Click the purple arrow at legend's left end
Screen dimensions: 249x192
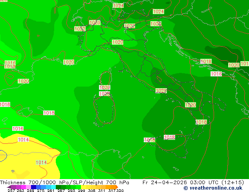coord(9,187)
